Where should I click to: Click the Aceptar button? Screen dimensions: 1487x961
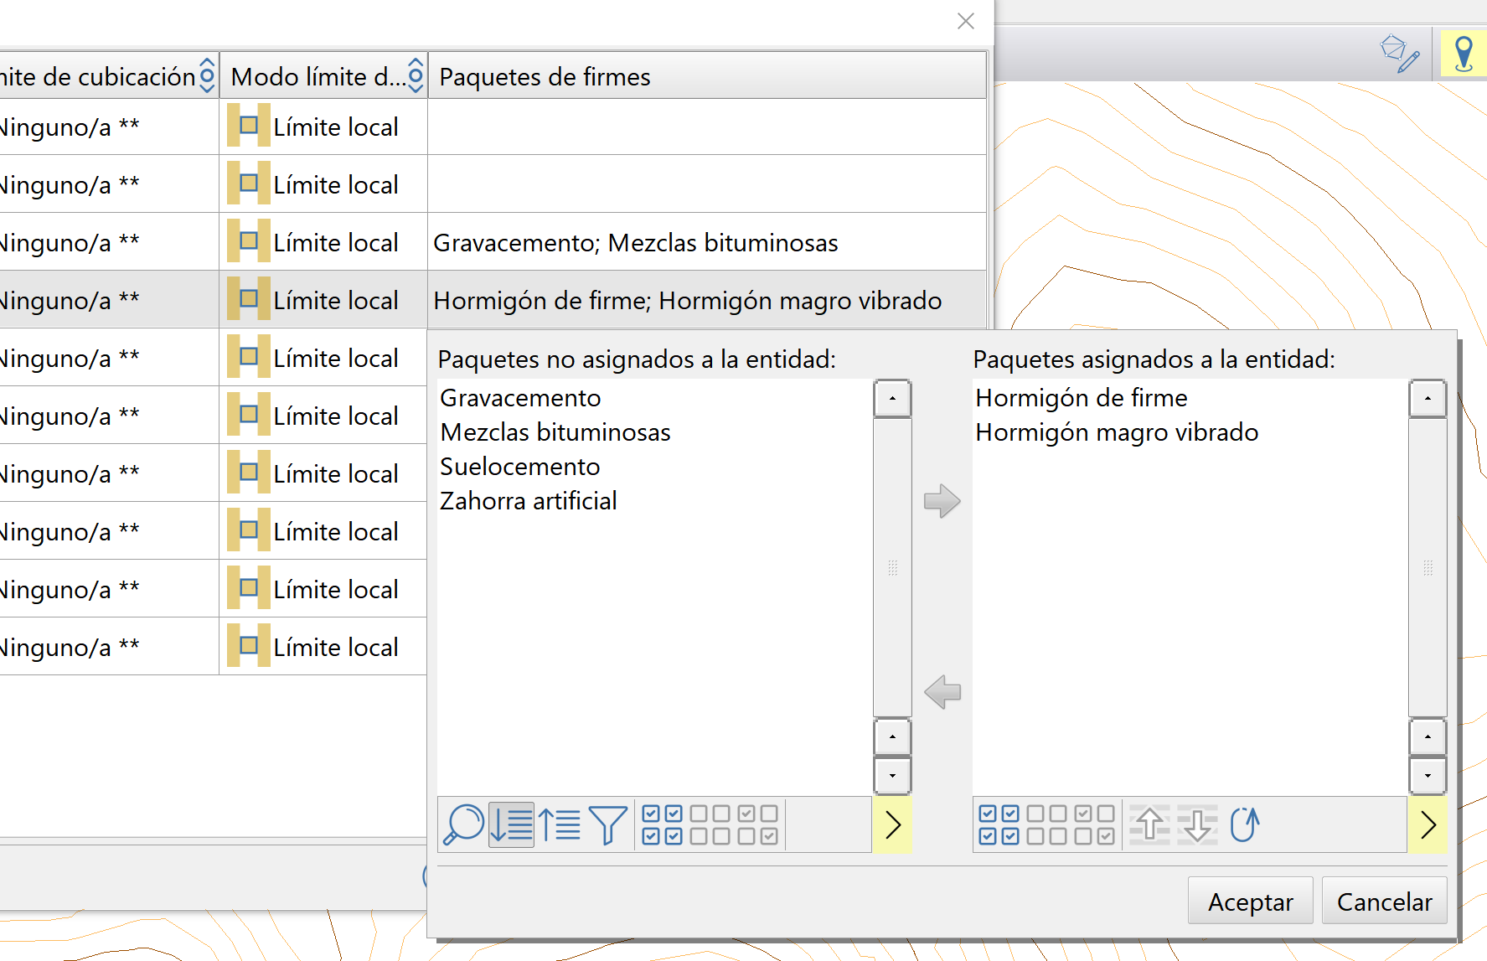1250,902
